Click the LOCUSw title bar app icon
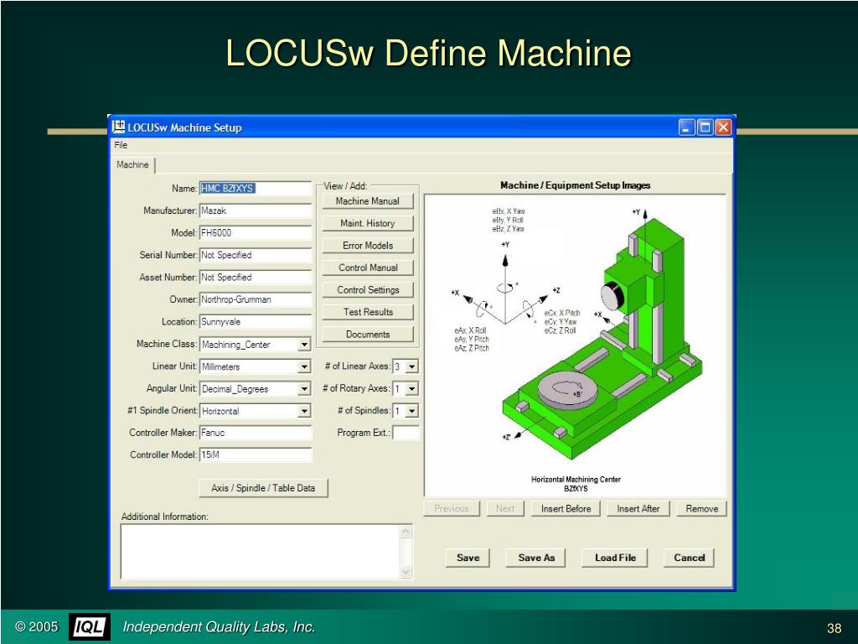Screen dimensions: 858x644 pyautogui.click(x=118, y=127)
